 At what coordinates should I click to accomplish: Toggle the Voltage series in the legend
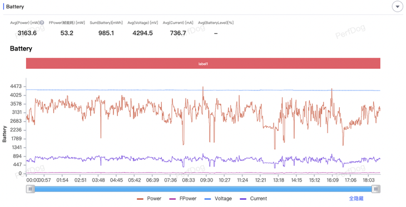coord(218,199)
